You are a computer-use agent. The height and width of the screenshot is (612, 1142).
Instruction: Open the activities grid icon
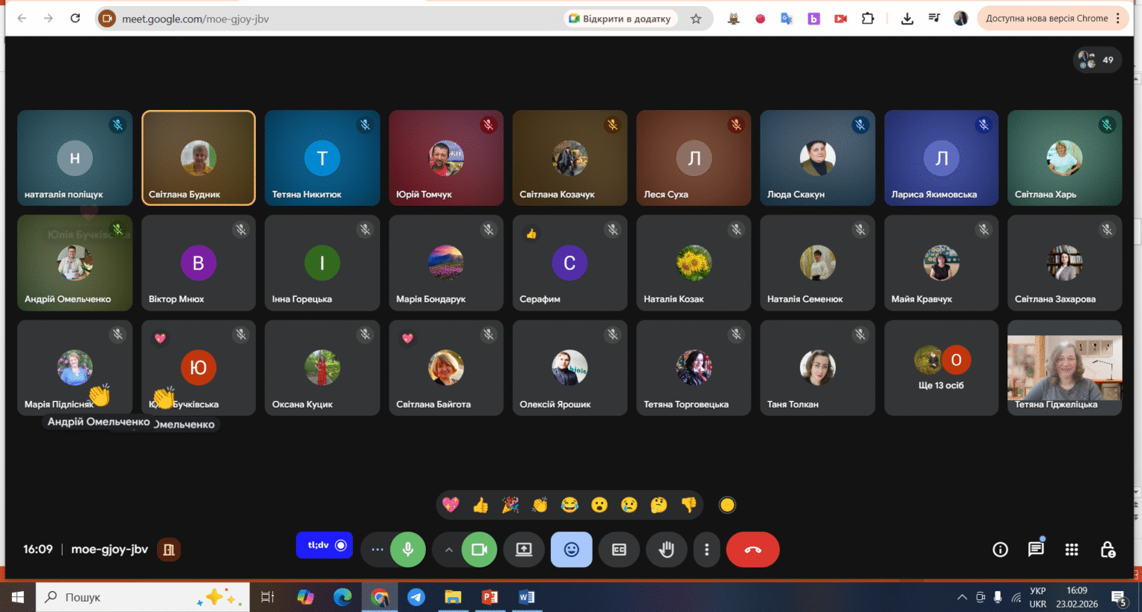pos(1071,550)
